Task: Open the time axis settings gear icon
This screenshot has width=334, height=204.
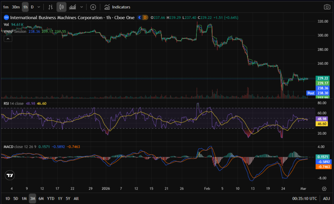Action: [324, 188]
